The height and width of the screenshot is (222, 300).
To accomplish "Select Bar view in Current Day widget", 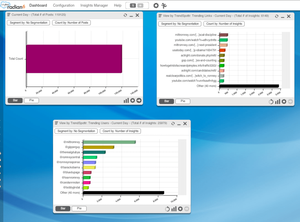I will coord(15,100).
